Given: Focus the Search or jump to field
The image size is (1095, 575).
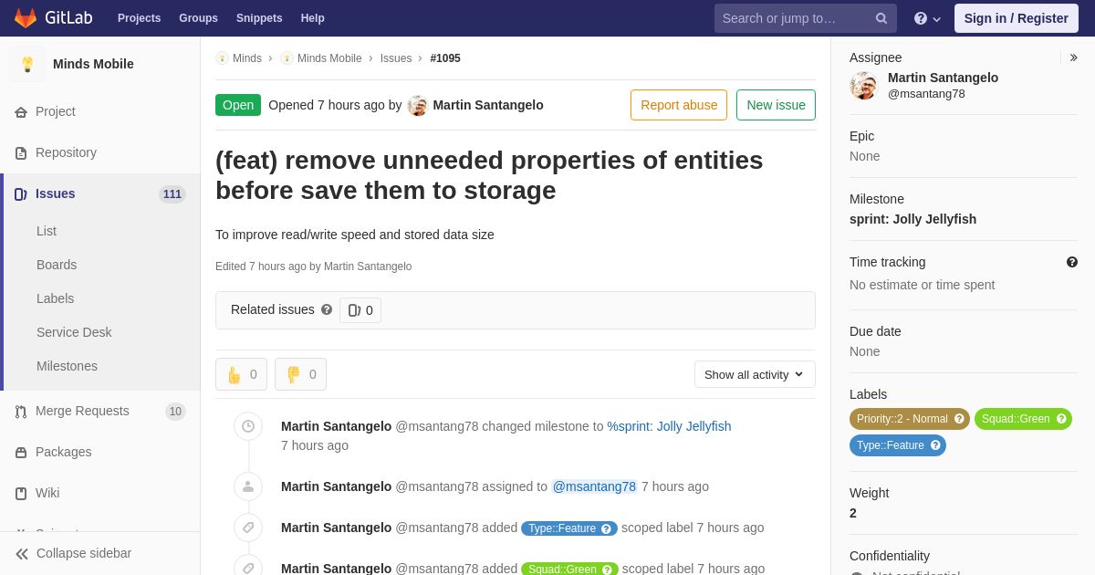Looking at the screenshot, I should (806, 18).
